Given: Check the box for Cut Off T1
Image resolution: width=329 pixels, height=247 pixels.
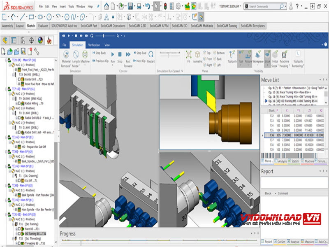Looking at the screenshot, I should [19, 180].
